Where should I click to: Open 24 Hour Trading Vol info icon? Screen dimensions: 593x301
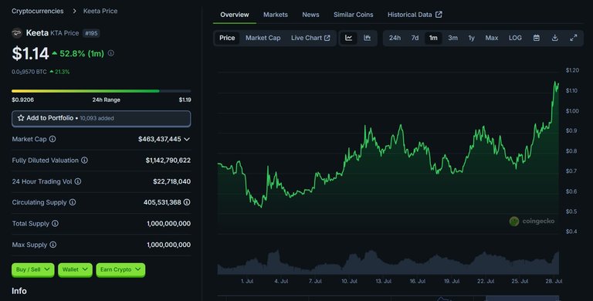(x=78, y=181)
